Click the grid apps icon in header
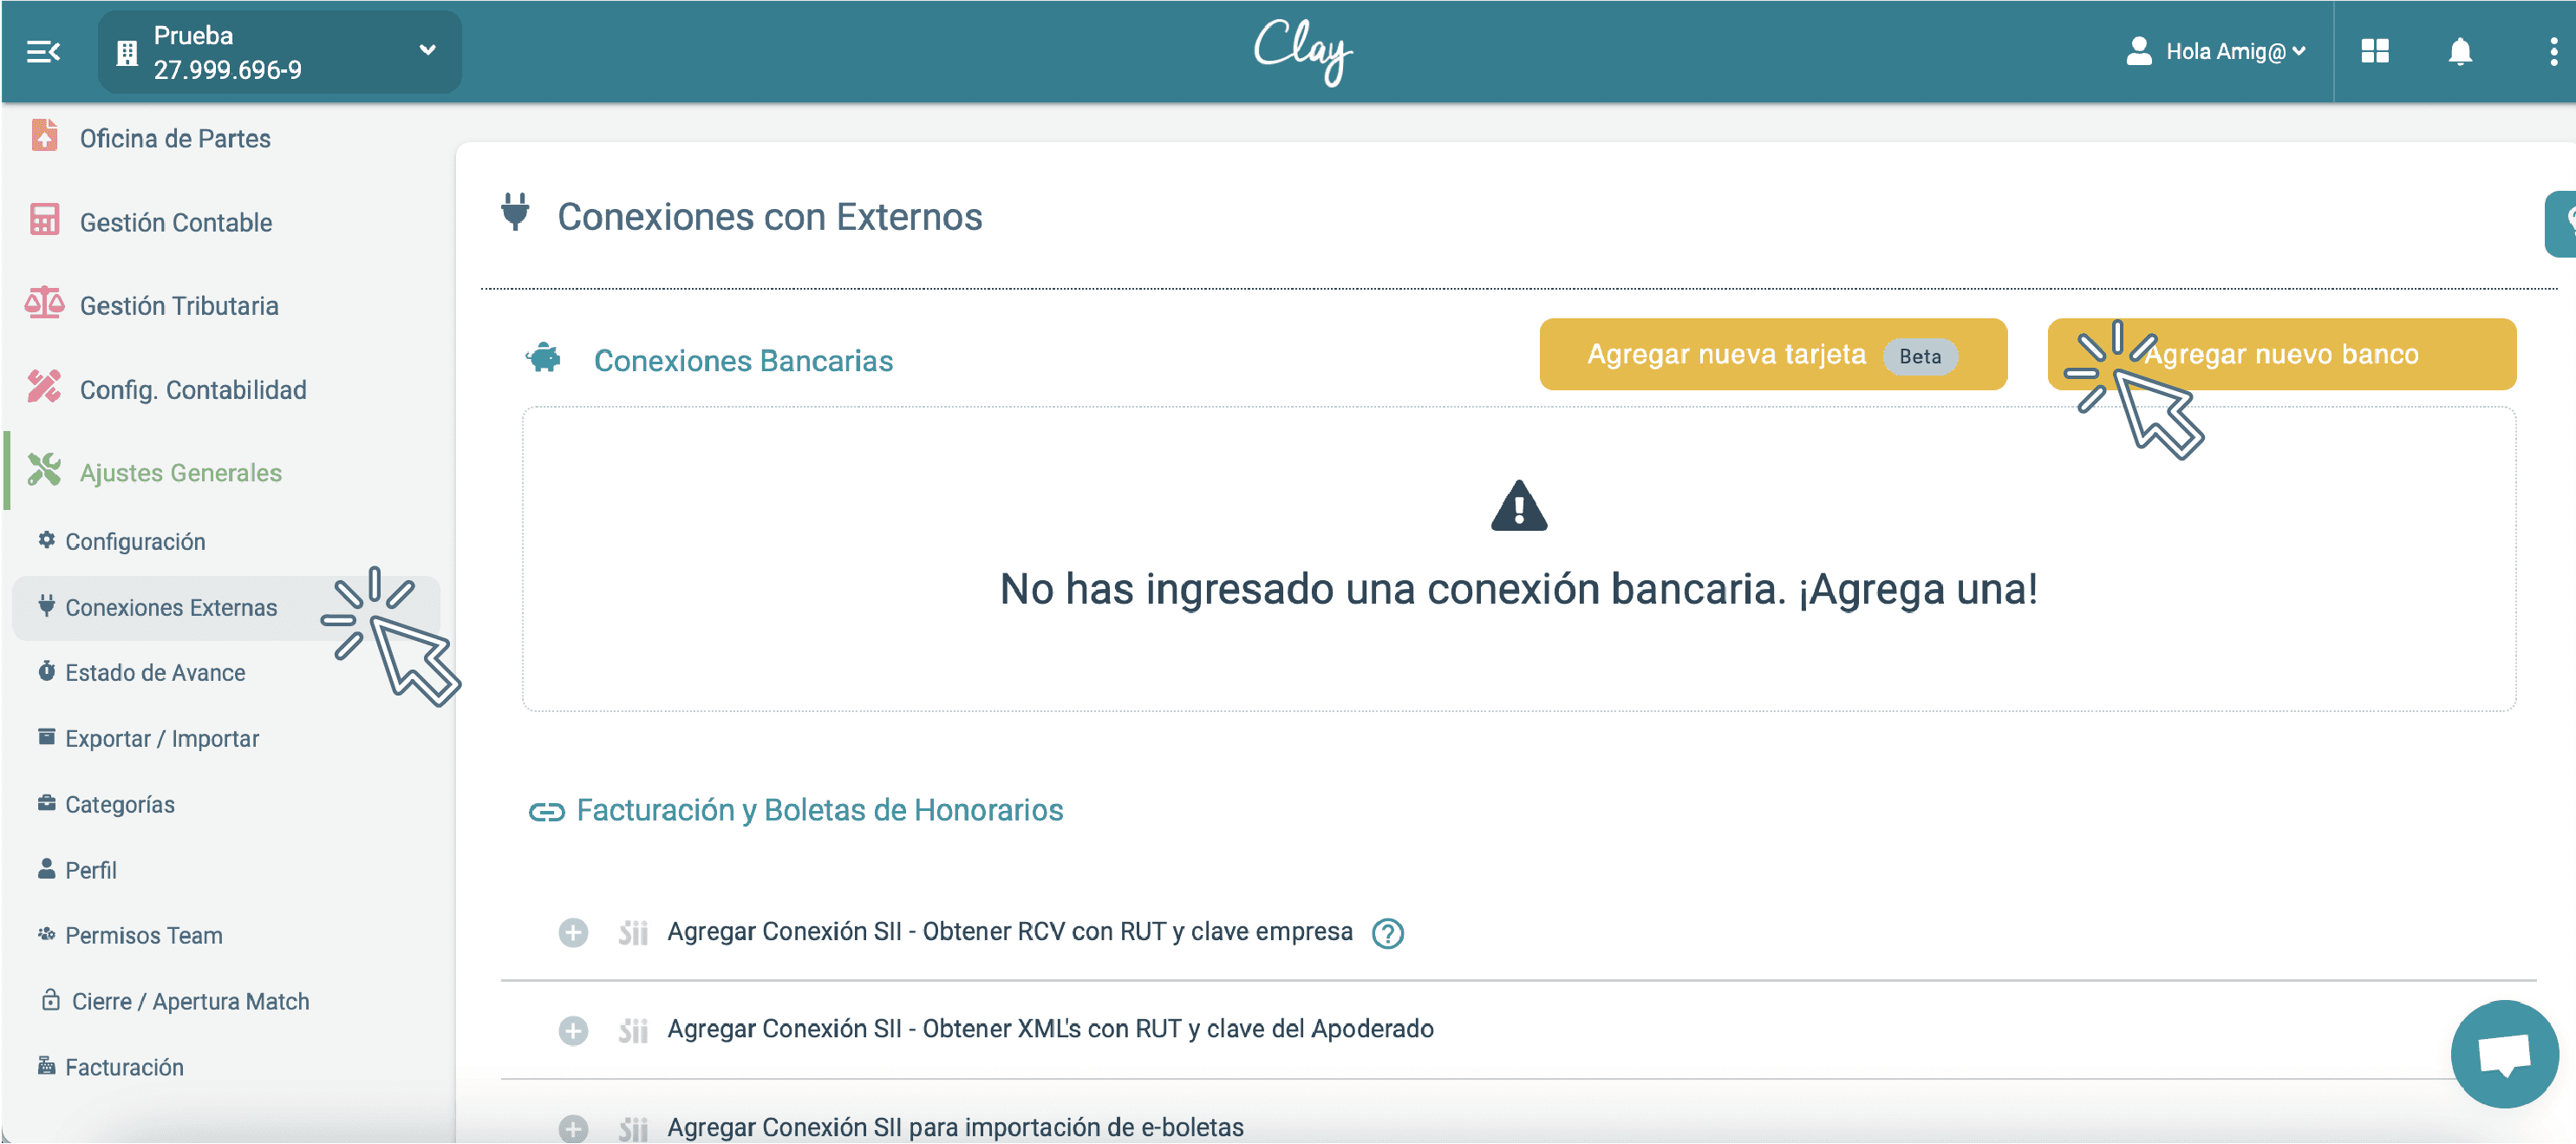The height and width of the screenshot is (1144, 2576). tap(2376, 51)
